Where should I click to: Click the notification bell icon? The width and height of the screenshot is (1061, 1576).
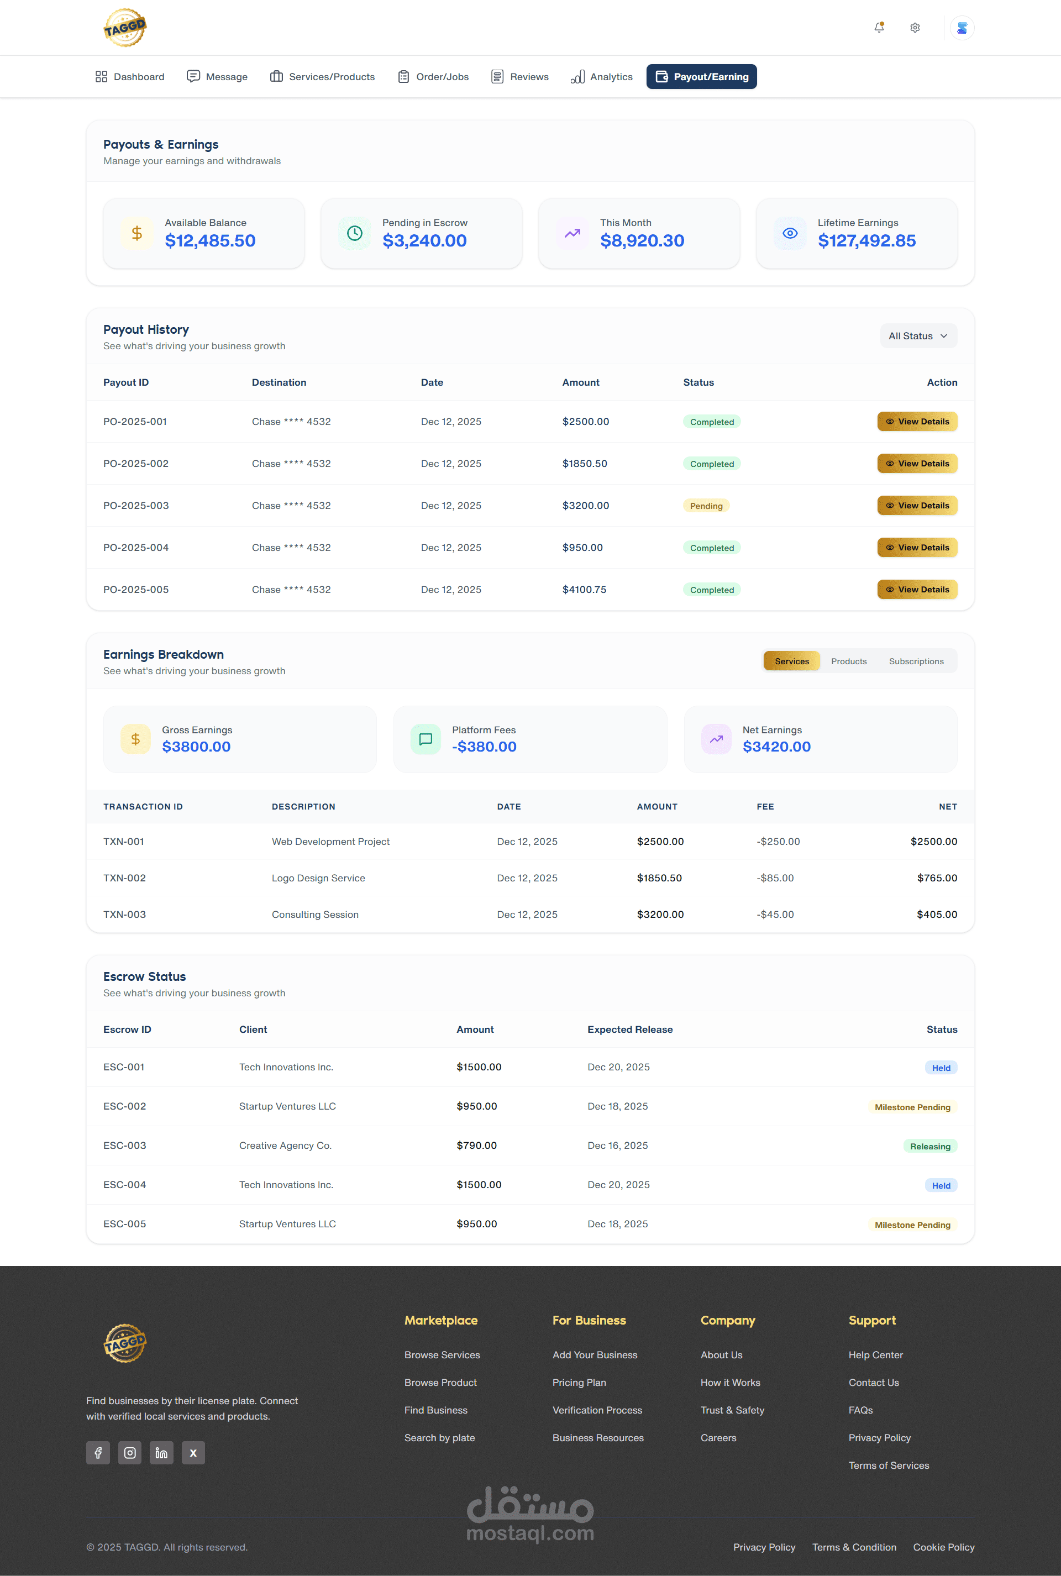(x=879, y=28)
